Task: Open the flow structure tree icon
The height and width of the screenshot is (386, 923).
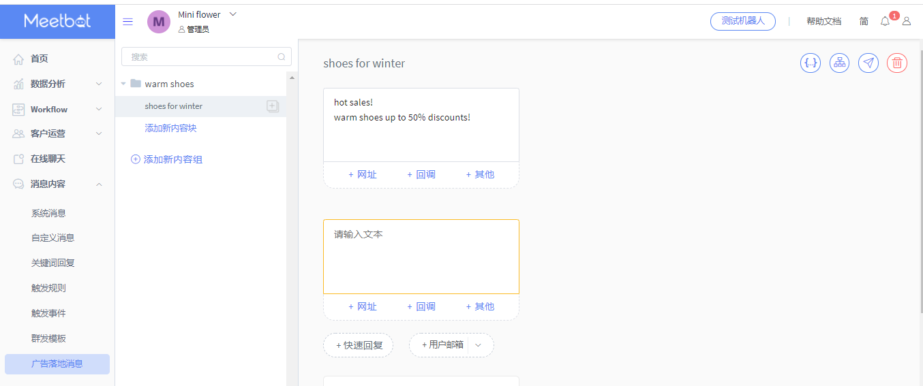Action: pyautogui.click(x=840, y=63)
